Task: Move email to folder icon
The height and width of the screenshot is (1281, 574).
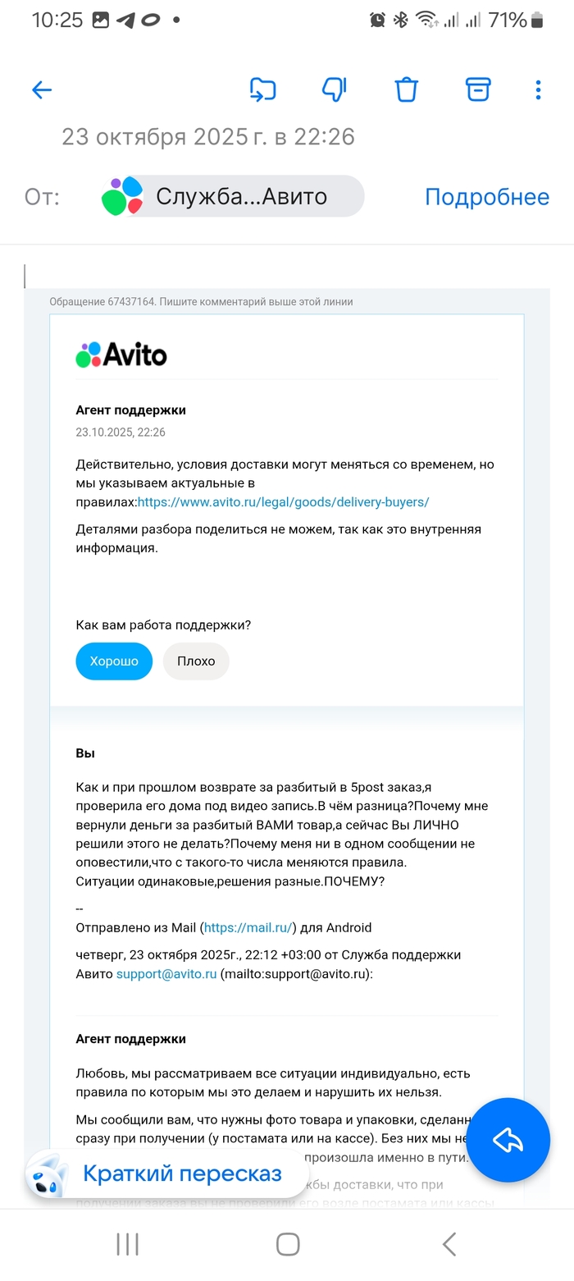Action: [x=262, y=89]
